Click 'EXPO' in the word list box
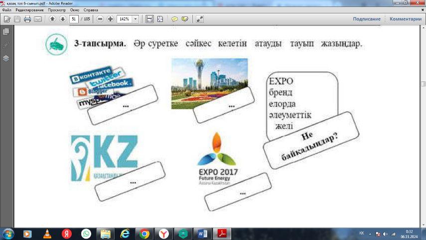The image size is (426, 240). point(281,81)
